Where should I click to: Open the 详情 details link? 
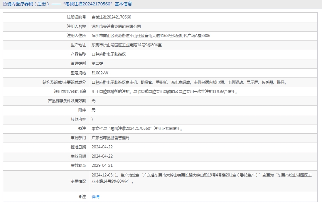pos(95,197)
